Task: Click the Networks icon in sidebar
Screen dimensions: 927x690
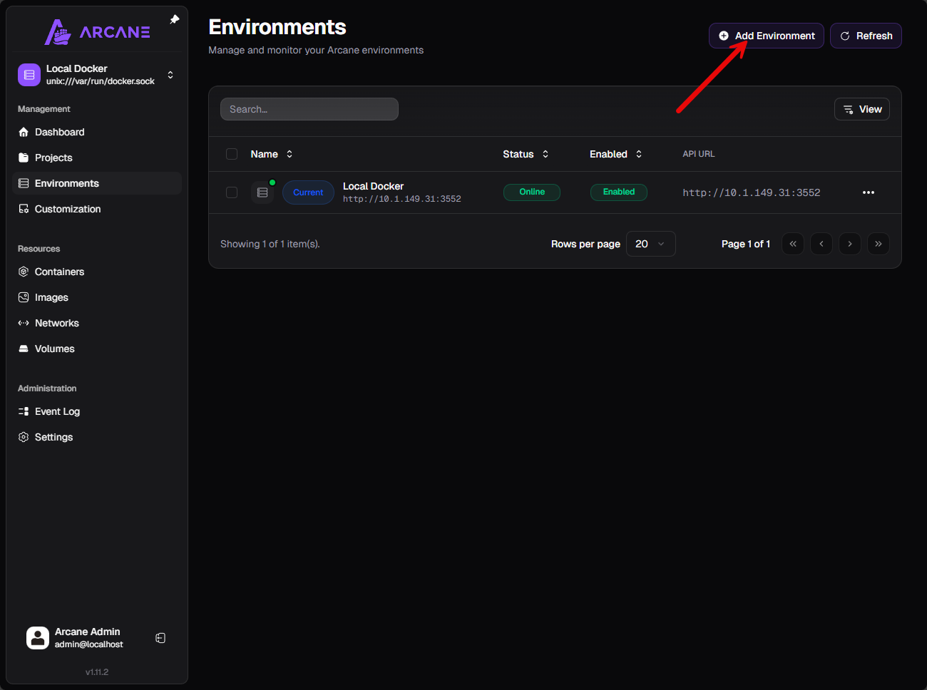Action: click(x=24, y=323)
